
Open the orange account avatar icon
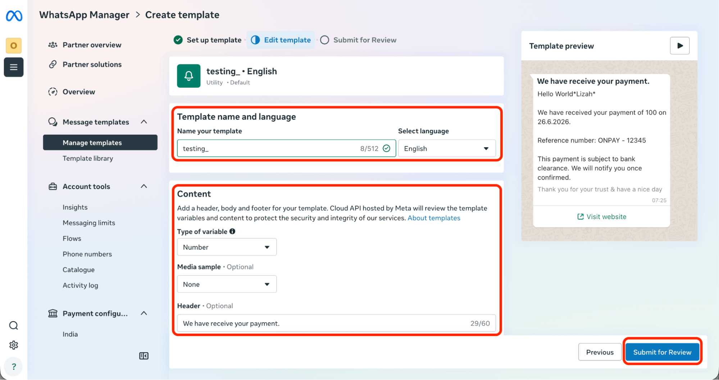(14, 46)
